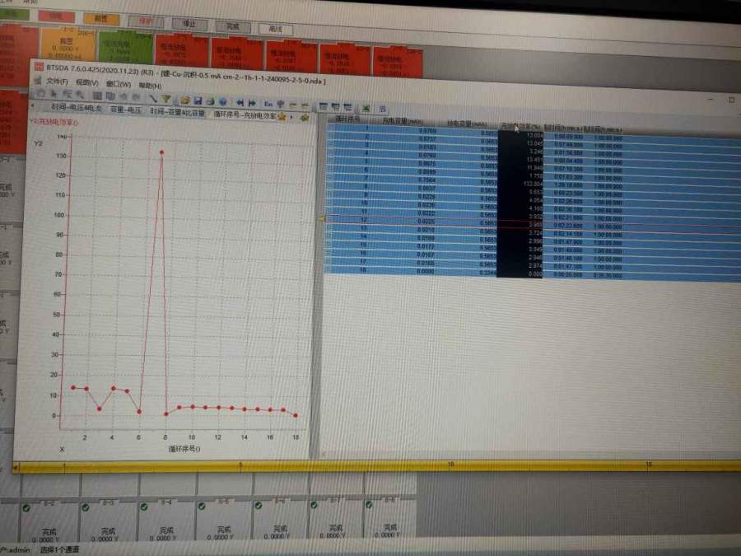Open the 视图(V) menu
This screenshot has width=741, height=556.
pos(86,83)
